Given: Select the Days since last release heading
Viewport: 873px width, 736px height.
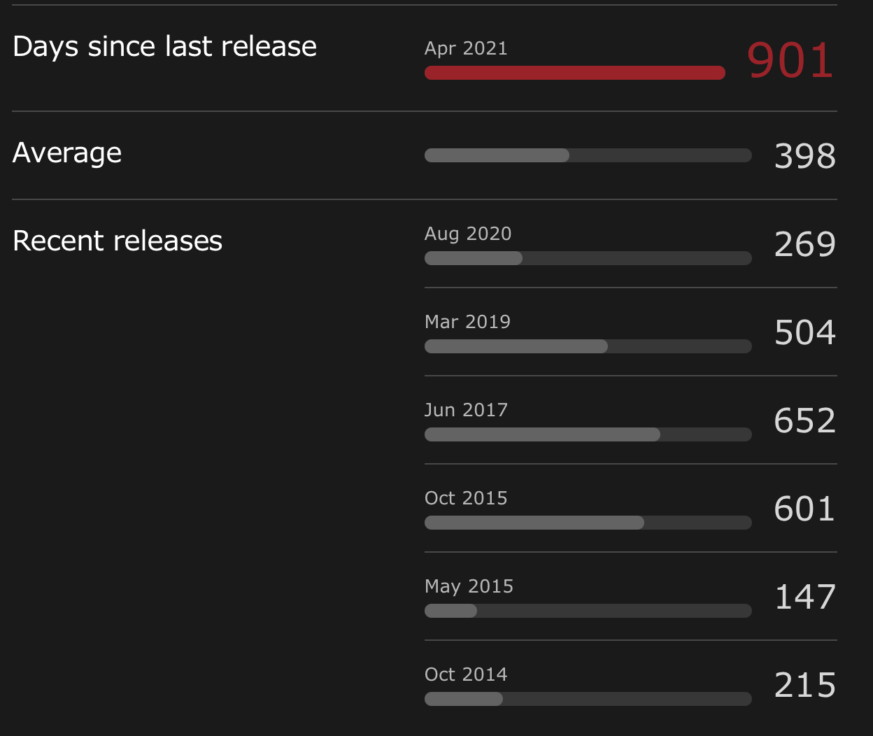Looking at the screenshot, I should pyautogui.click(x=165, y=47).
